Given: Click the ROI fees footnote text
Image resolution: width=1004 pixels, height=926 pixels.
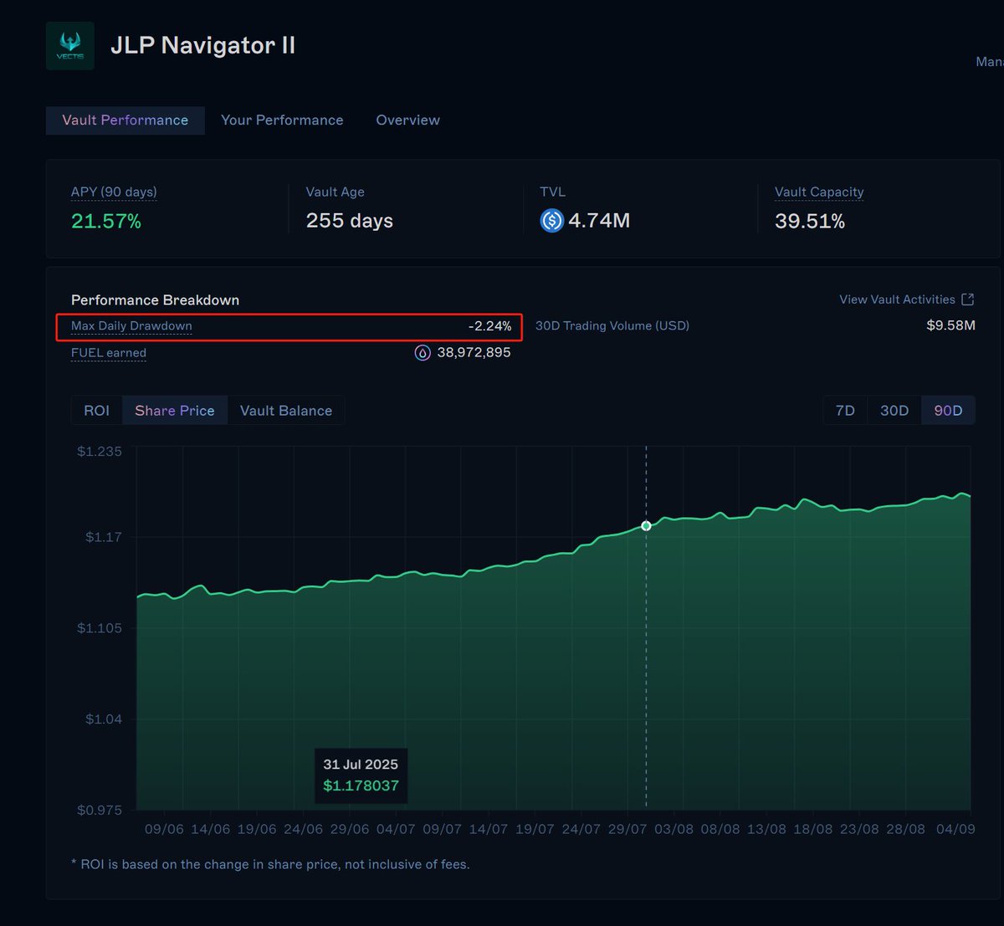Looking at the screenshot, I should tap(270, 864).
